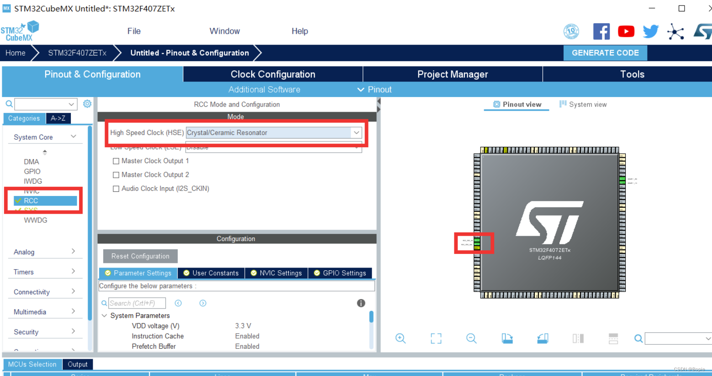Image resolution: width=712 pixels, height=376 pixels.
Task: Fit the chip to the view
Action: click(436, 338)
